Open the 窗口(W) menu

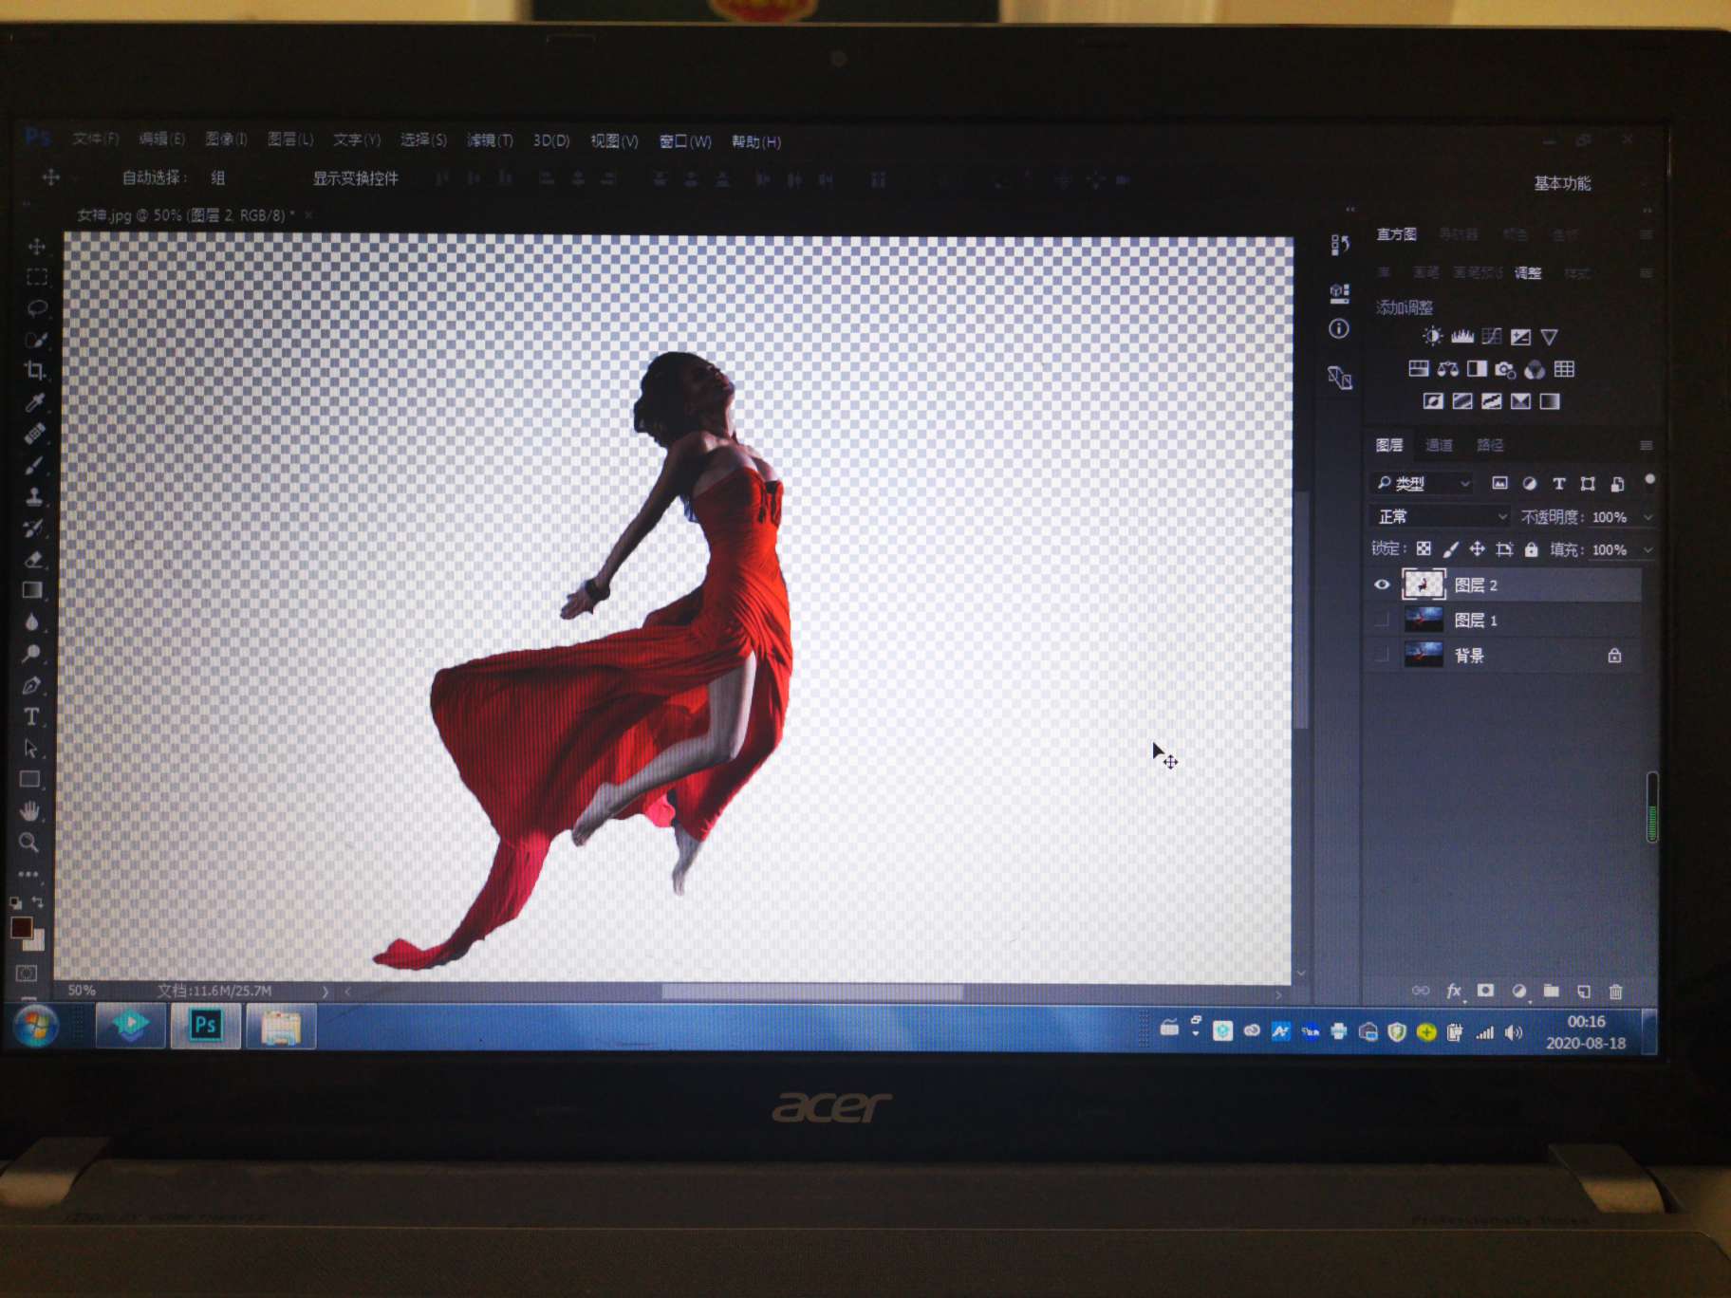click(x=685, y=141)
